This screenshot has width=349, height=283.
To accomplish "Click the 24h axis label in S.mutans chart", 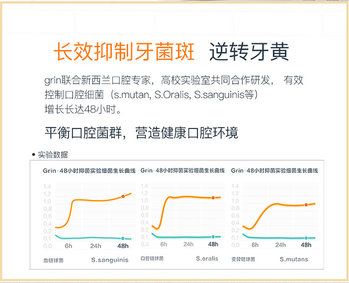I will click(281, 245).
